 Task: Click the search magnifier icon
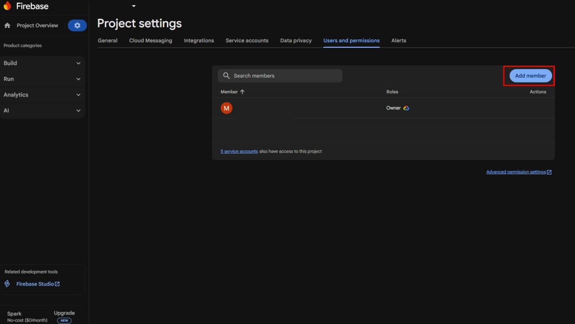pyautogui.click(x=226, y=76)
